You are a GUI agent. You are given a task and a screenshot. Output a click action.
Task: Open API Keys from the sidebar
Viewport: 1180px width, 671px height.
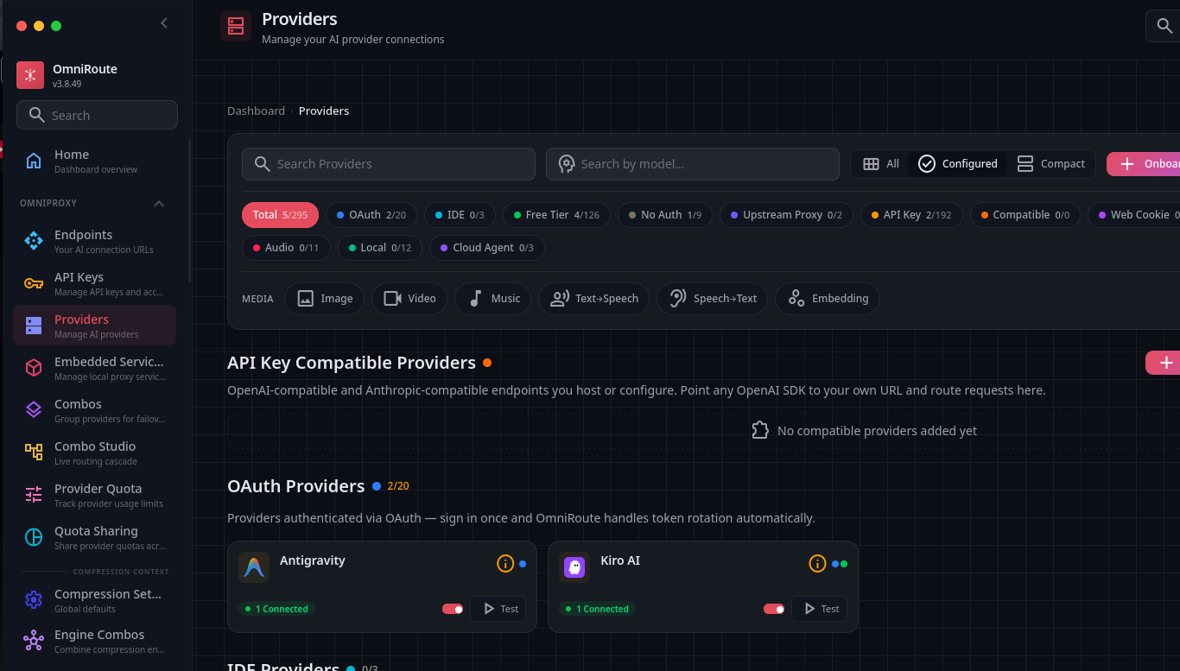coord(94,284)
